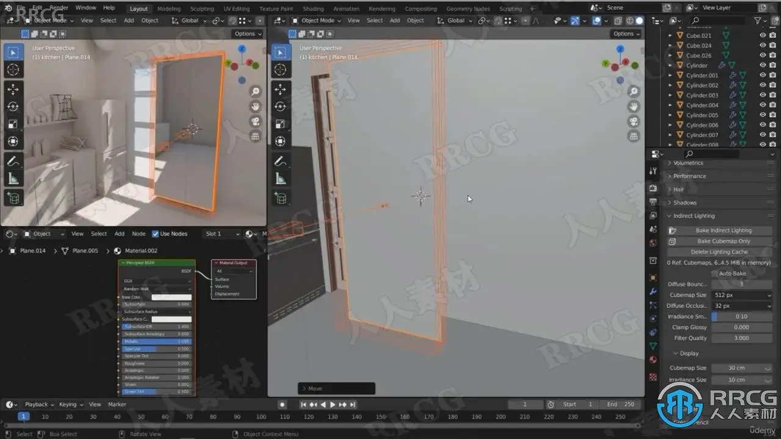
Task: Click the Options button in right viewport
Action: coord(626,34)
